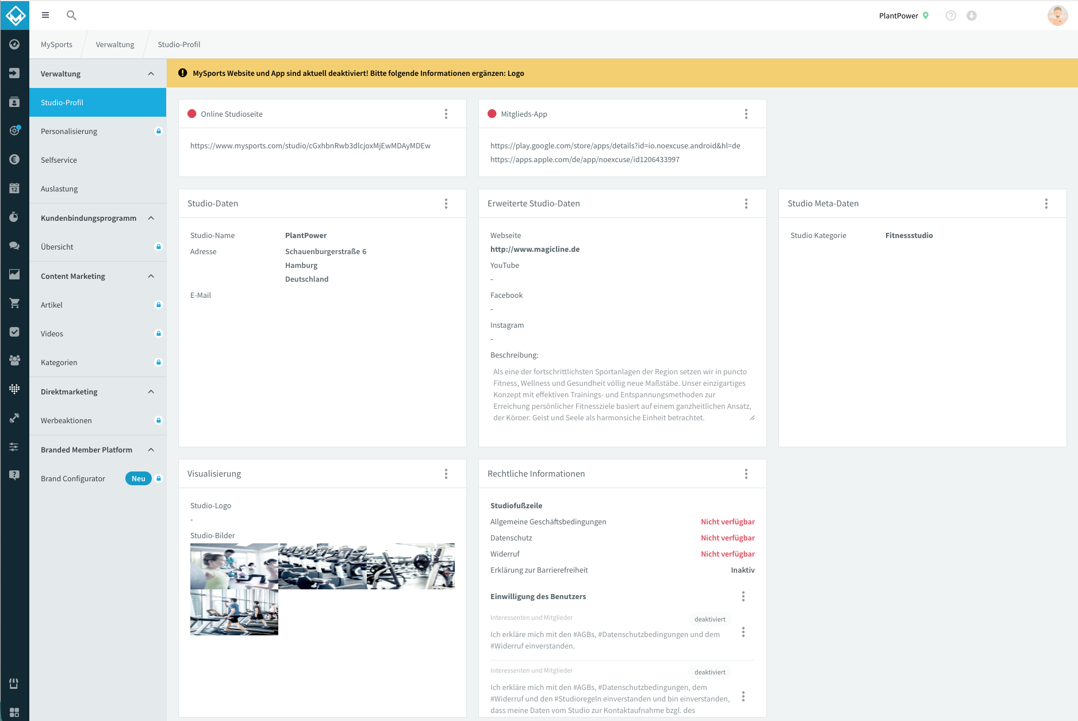Open the euro finance sidebar icon
Viewport: 1078px width, 721px height.
[14, 159]
